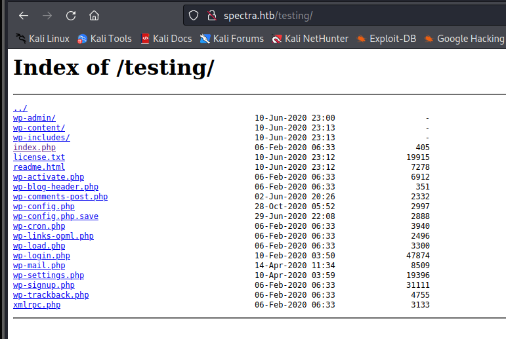Click the forward navigation arrow

[x=47, y=15]
